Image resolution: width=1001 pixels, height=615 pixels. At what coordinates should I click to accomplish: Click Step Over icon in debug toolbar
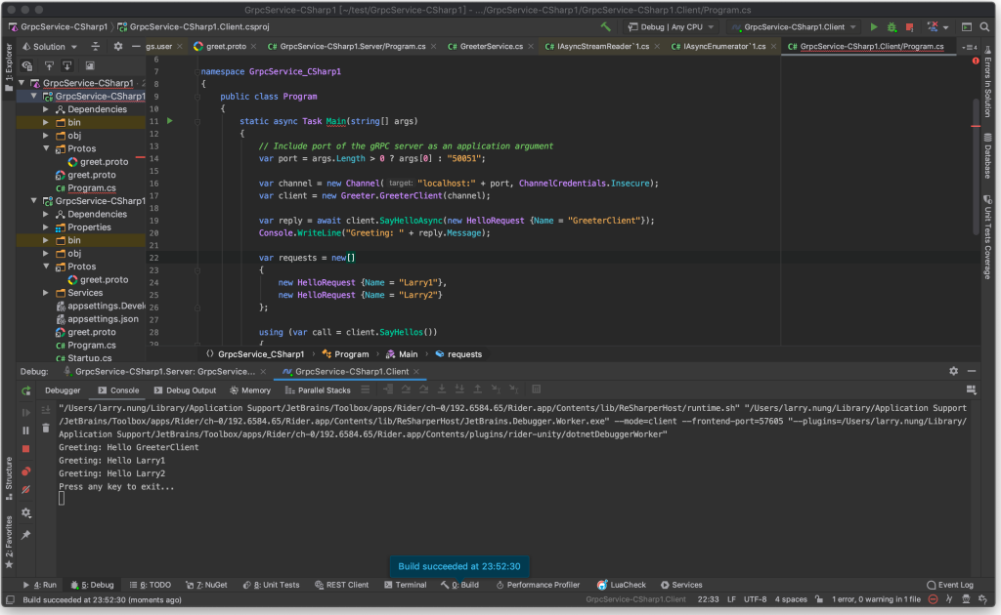coord(406,389)
